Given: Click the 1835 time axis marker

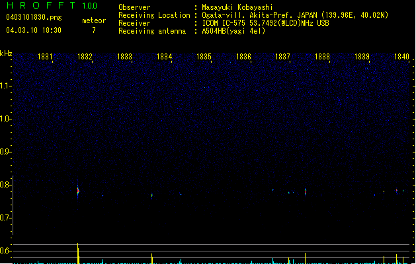Looking at the screenshot, I should tap(204, 57).
